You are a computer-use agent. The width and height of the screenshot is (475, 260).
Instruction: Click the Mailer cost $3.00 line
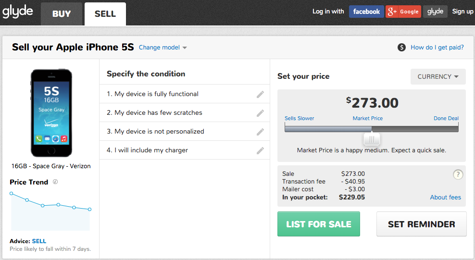click(323, 189)
